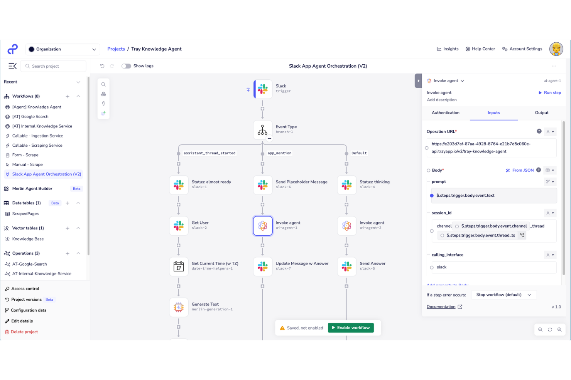Image resolution: width=571 pixels, height=380 pixels.
Task: Open Insights from the top bar
Action: click(x=448, y=49)
